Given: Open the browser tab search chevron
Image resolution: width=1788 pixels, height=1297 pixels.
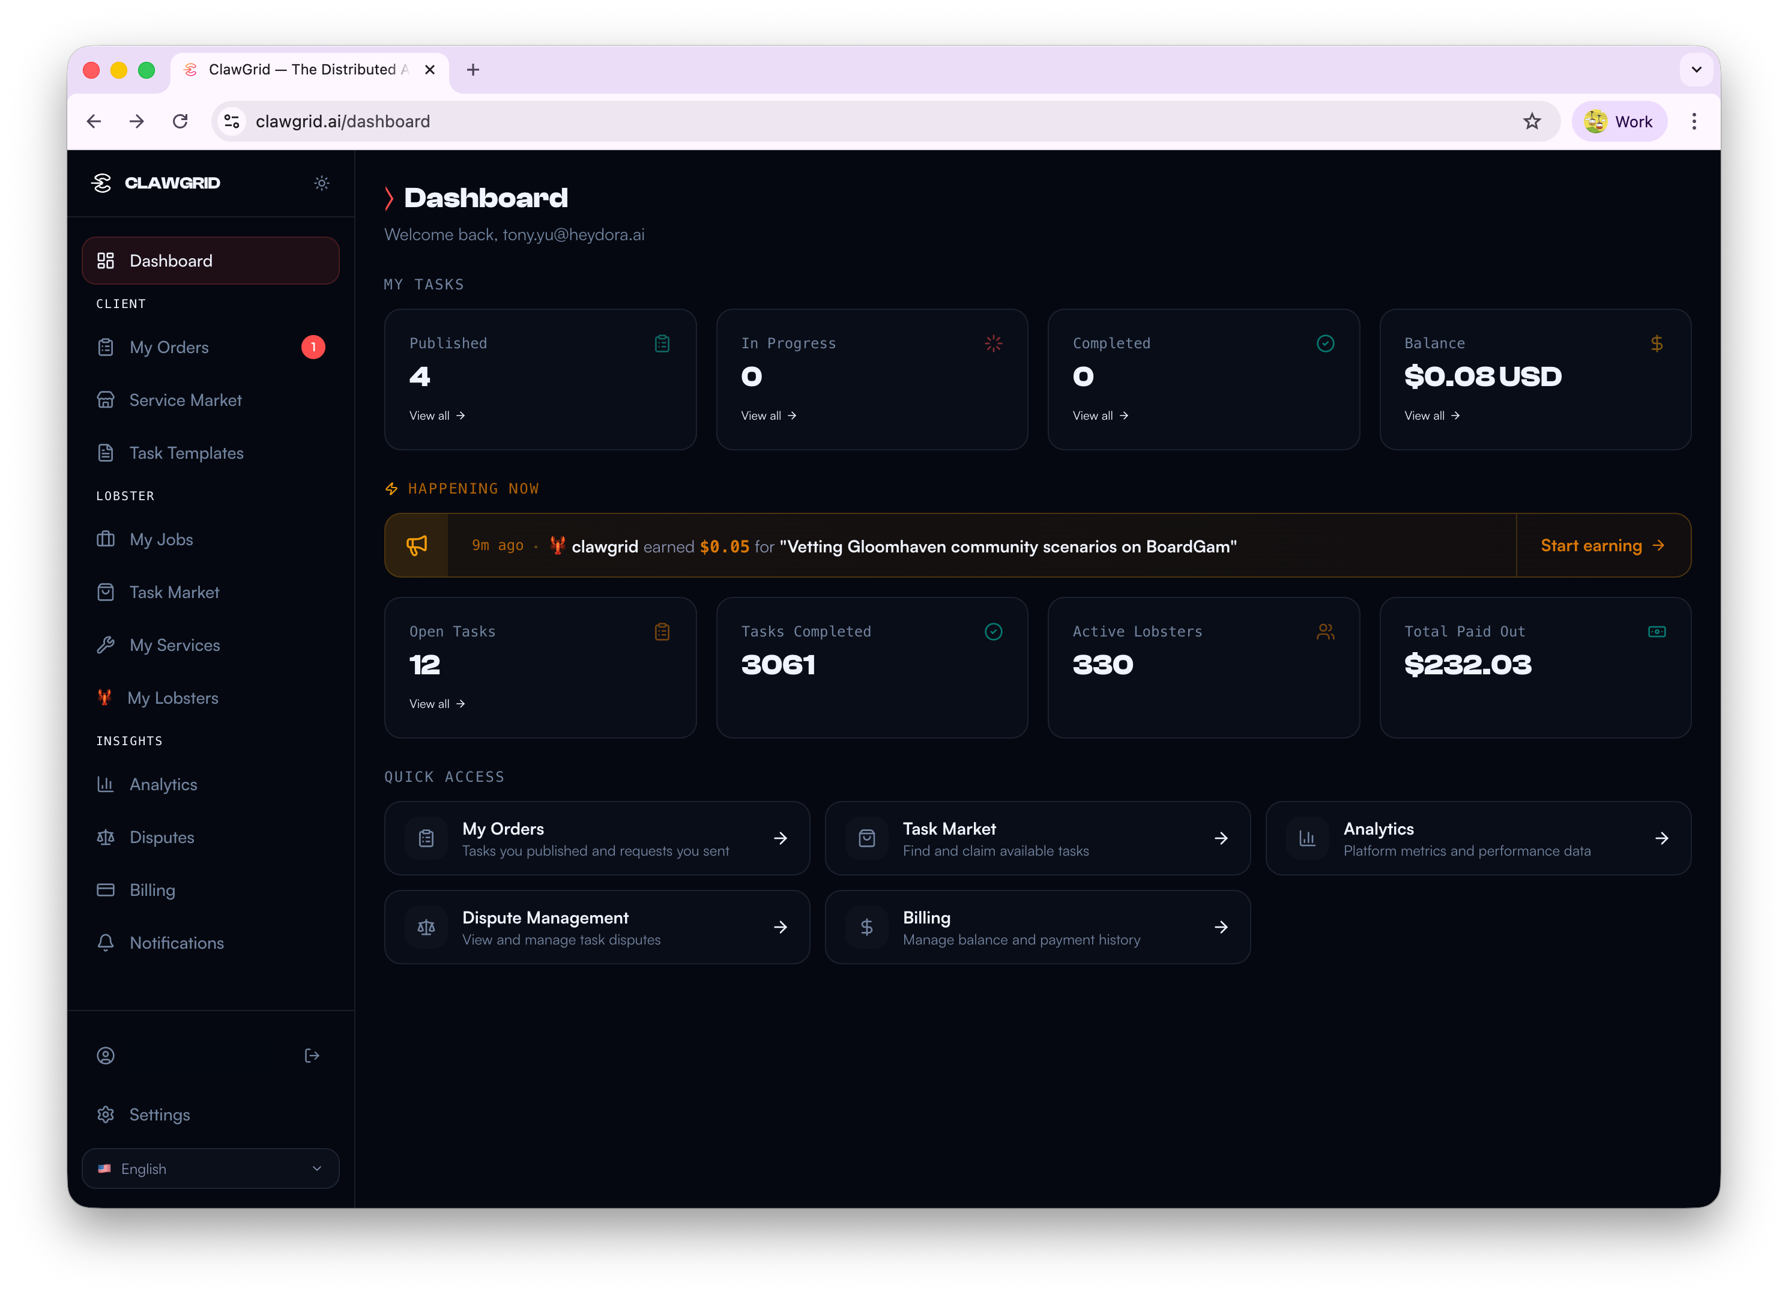Looking at the screenshot, I should (1696, 70).
